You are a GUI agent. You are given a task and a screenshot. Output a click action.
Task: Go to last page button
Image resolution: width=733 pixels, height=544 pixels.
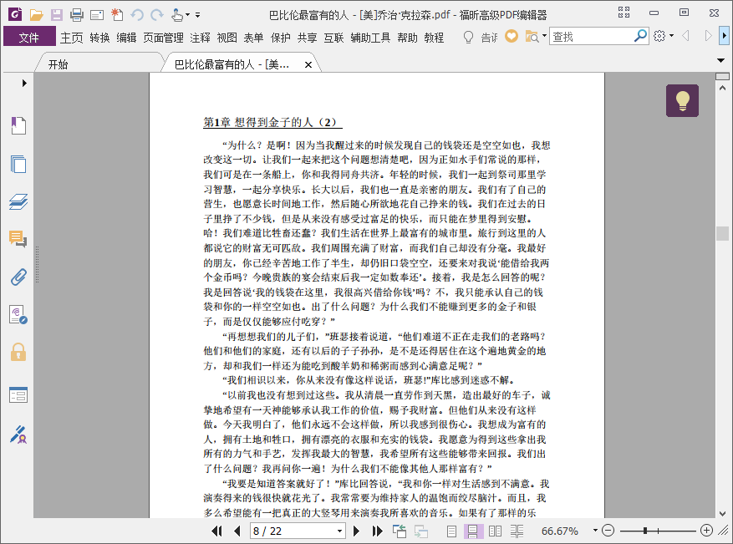(x=377, y=531)
